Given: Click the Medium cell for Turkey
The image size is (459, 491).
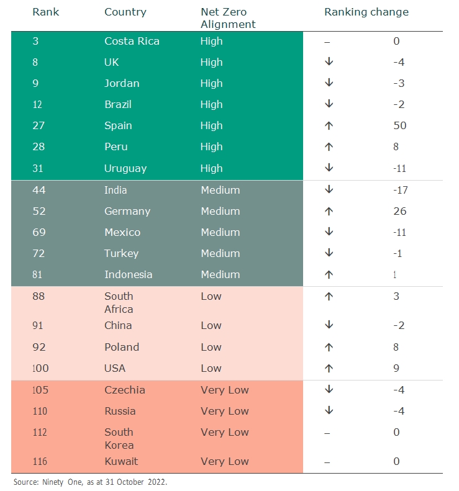Looking at the screenshot, I should pyautogui.click(x=220, y=253).
